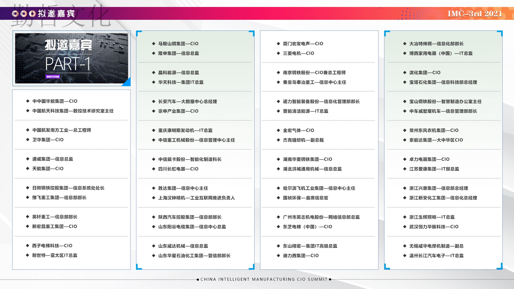Click 秦皇岛秦冶重工—信息中心主任

click(x=315, y=82)
